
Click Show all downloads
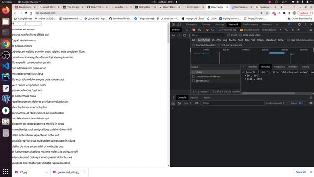[301, 172]
